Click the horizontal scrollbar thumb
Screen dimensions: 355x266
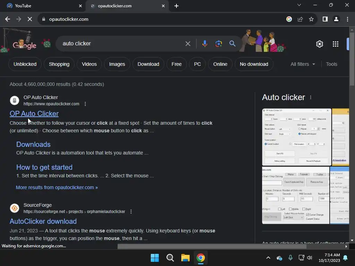(x=212, y=247)
